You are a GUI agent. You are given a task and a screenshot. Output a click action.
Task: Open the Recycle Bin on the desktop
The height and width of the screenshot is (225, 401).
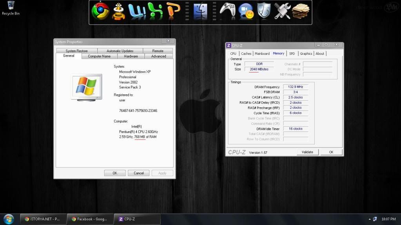point(11,8)
